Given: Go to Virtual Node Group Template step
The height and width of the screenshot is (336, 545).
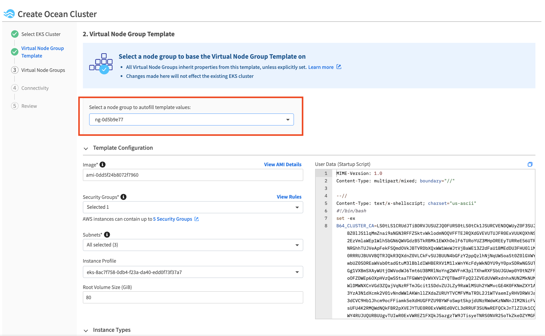Looking at the screenshot, I should click(42, 52).
